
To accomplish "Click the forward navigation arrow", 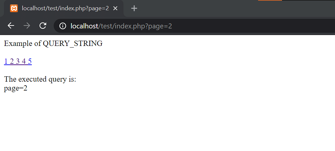I will point(27,26).
